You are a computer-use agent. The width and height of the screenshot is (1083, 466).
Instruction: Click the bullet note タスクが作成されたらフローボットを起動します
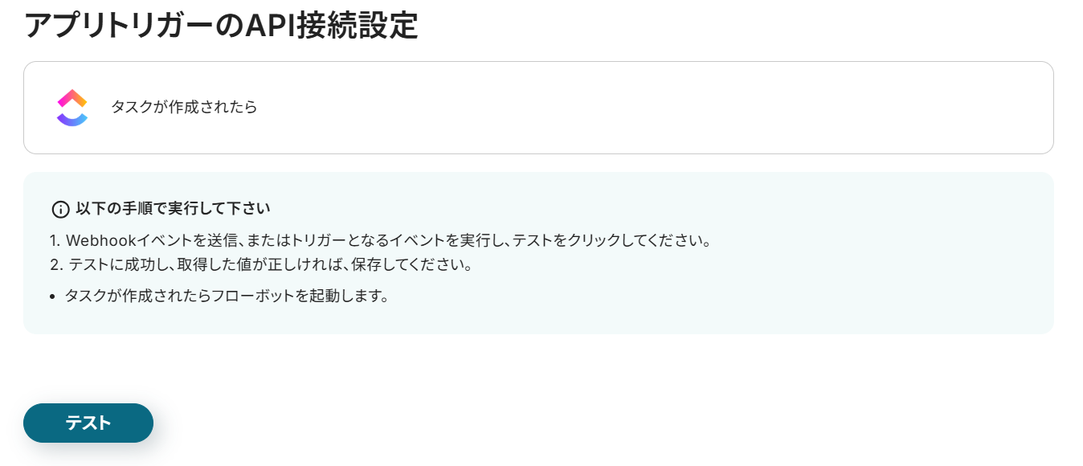(227, 296)
